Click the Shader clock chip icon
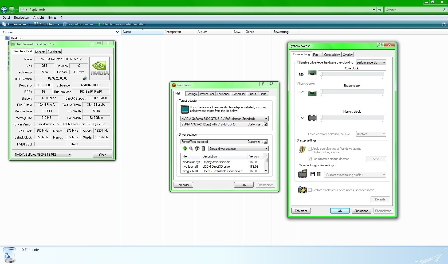Viewport: 448px width, 264px height. [312, 93]
